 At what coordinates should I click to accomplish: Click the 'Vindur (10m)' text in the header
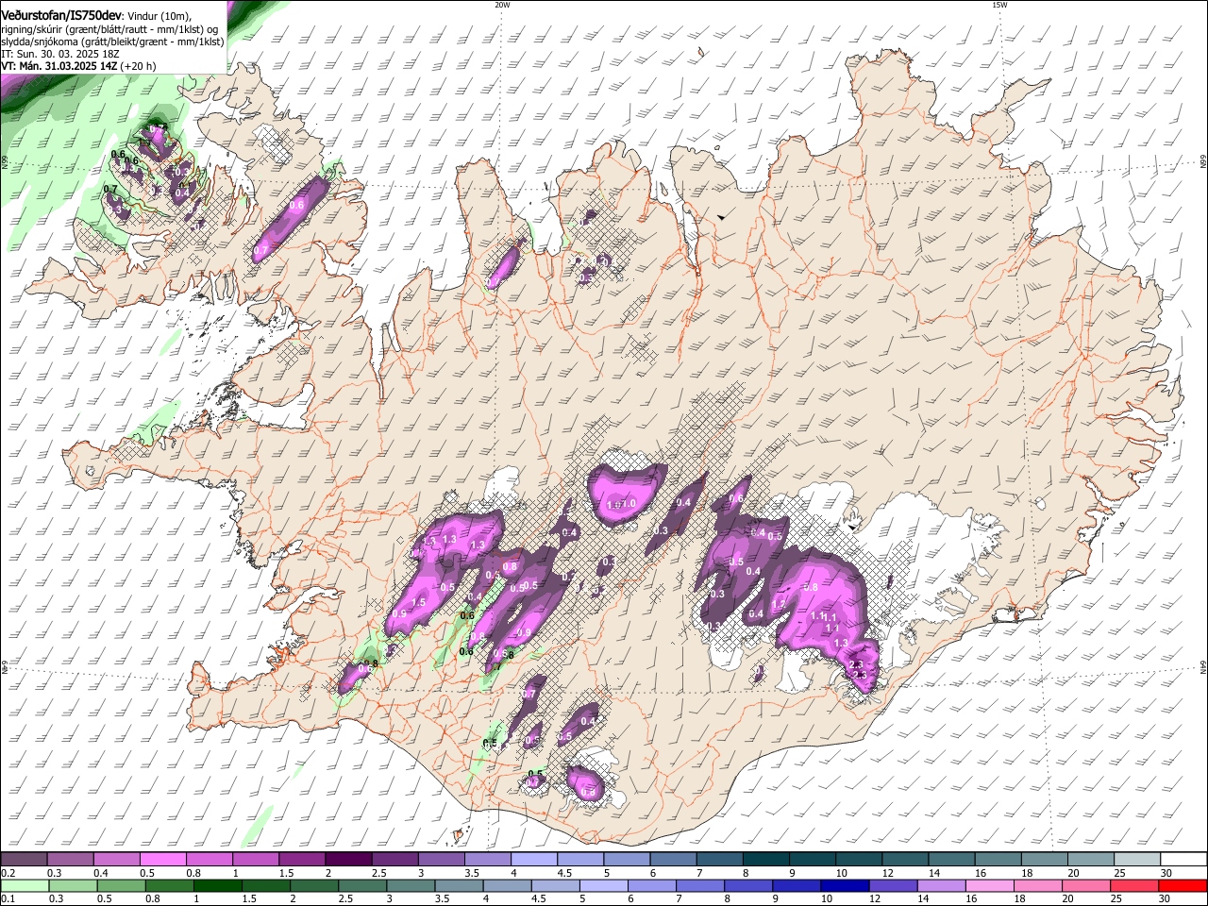(159, 16)
